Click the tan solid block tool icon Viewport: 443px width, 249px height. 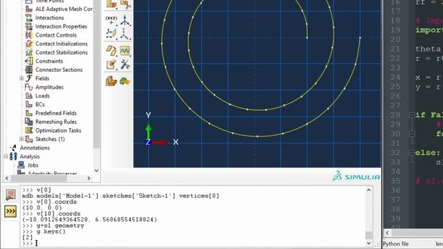click(111, 82)
